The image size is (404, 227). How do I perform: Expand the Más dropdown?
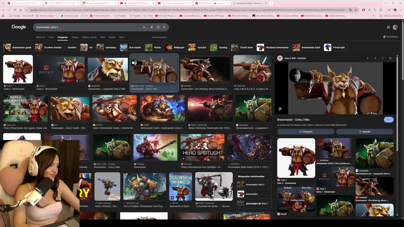click(x=122, y=37)
